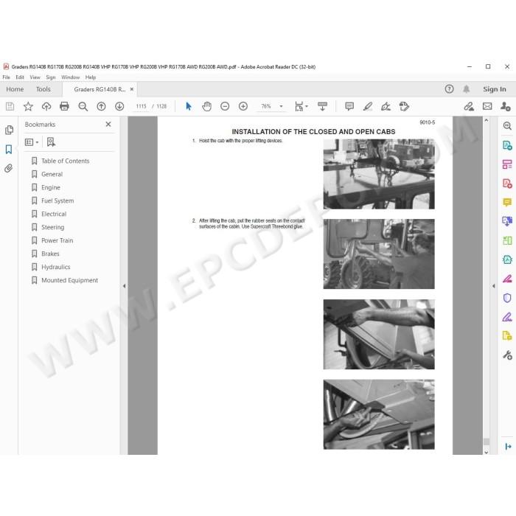
Task: Add a sticky note comment
Action: pos(349,106)
